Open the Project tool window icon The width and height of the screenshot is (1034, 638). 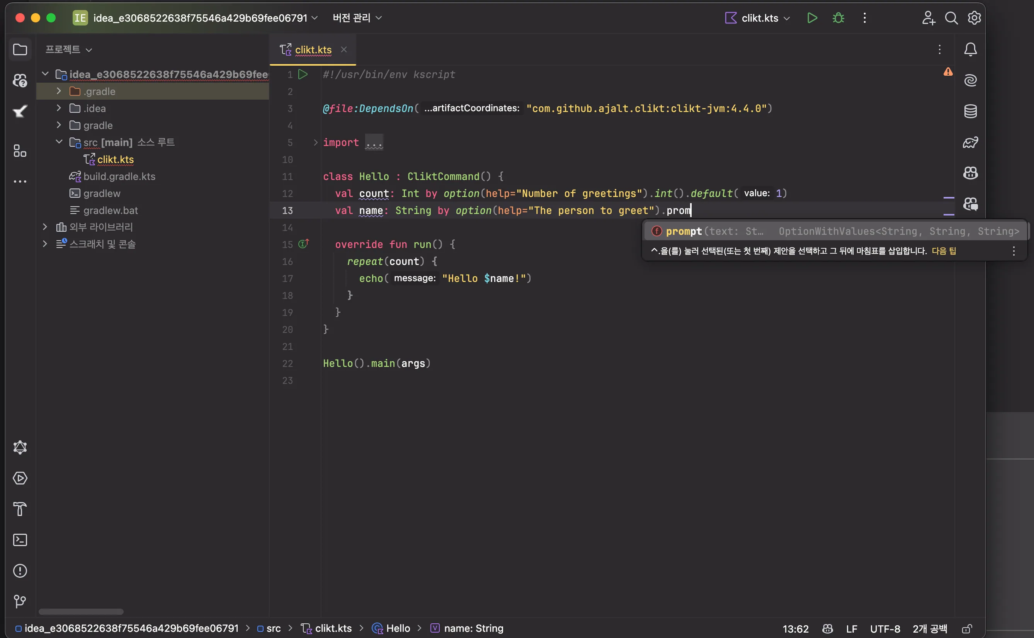(20, 50)
